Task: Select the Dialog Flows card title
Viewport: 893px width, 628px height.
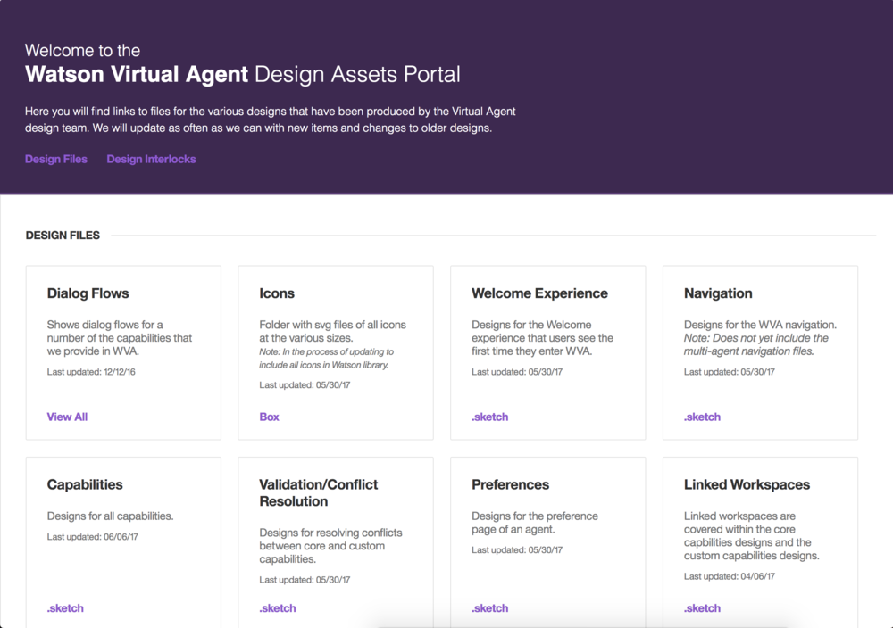Action: pos(88,293)
